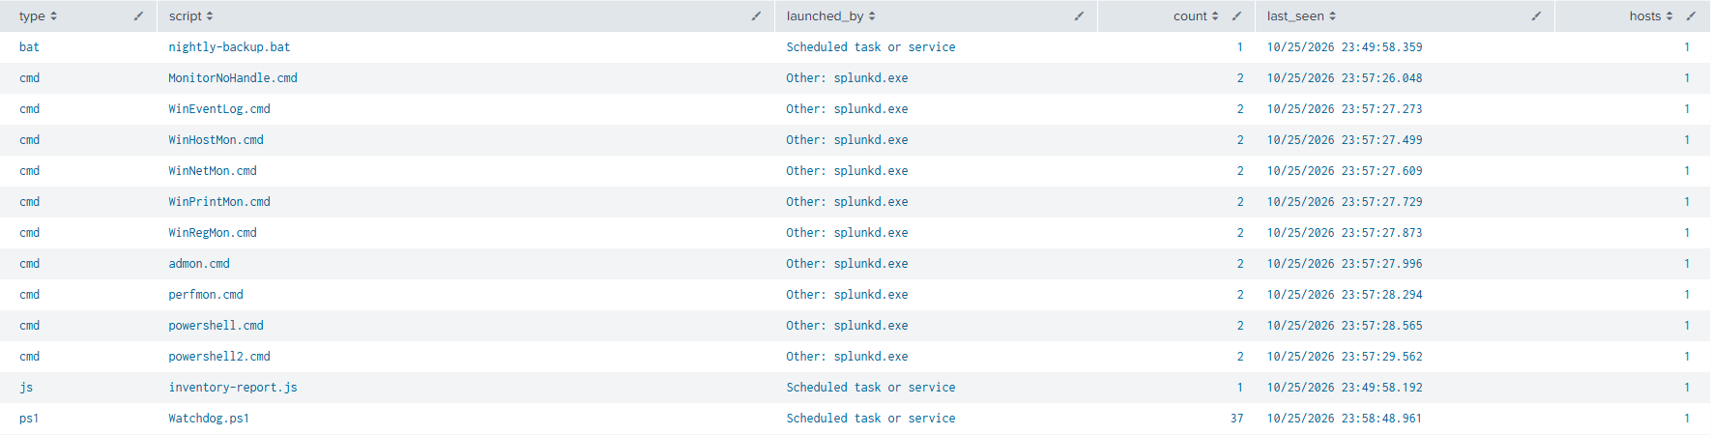Click the last_seen value 10/25/2026 23:58:48.961
The height and width of the screenshot is (435, 1711).
pyautogui.click(x=1345, y=419)
